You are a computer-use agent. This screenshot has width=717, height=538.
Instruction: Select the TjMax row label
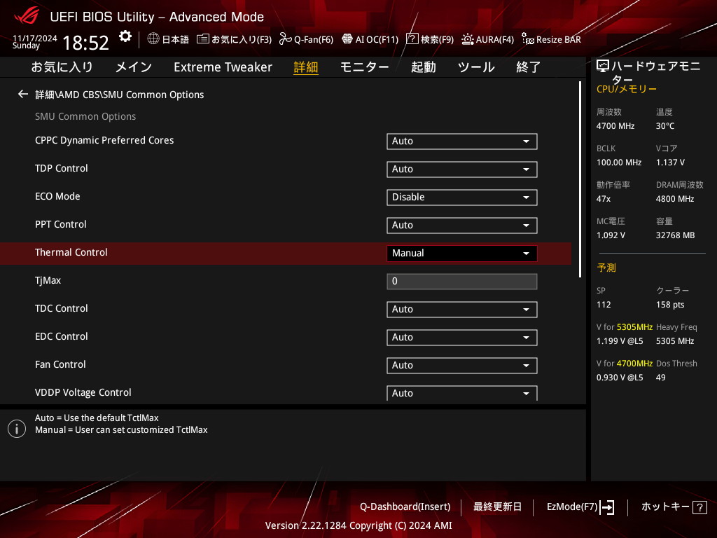tap(48, 280)
